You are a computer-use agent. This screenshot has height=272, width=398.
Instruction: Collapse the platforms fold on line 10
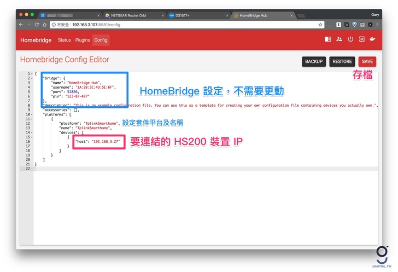(x=32, y=114)
